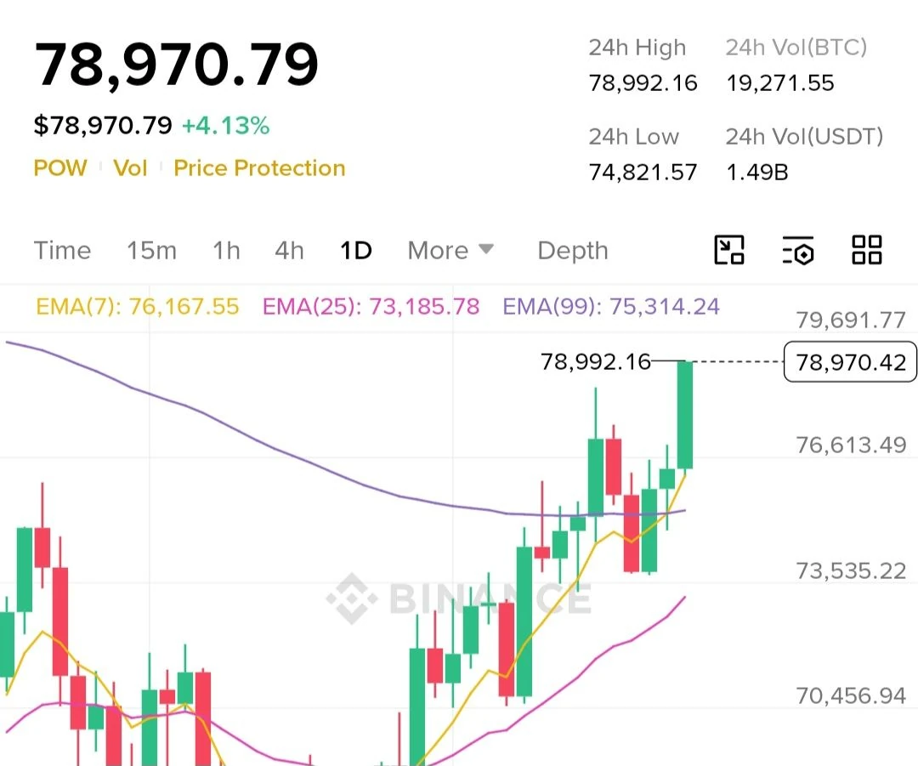Viewport: 918px width, 766px height.
Task: Select the 1h timeframe
Action: pos(226,251)
